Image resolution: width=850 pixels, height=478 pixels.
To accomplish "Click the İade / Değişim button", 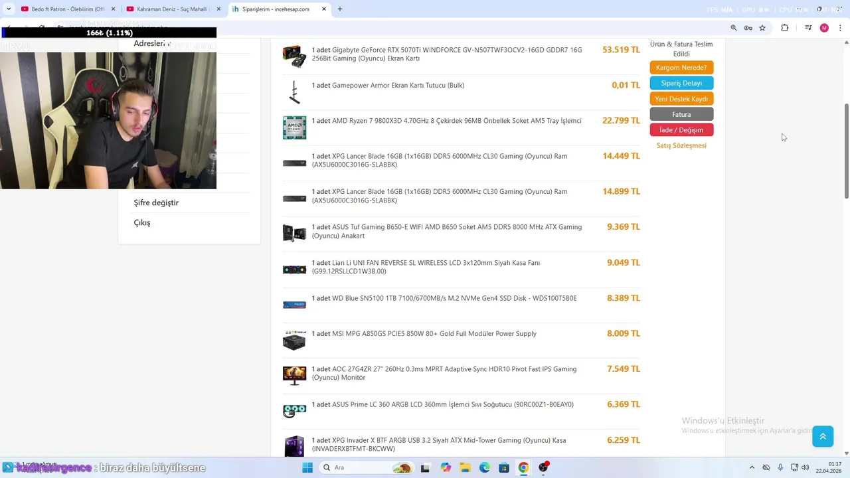I will tap(681, 130).
